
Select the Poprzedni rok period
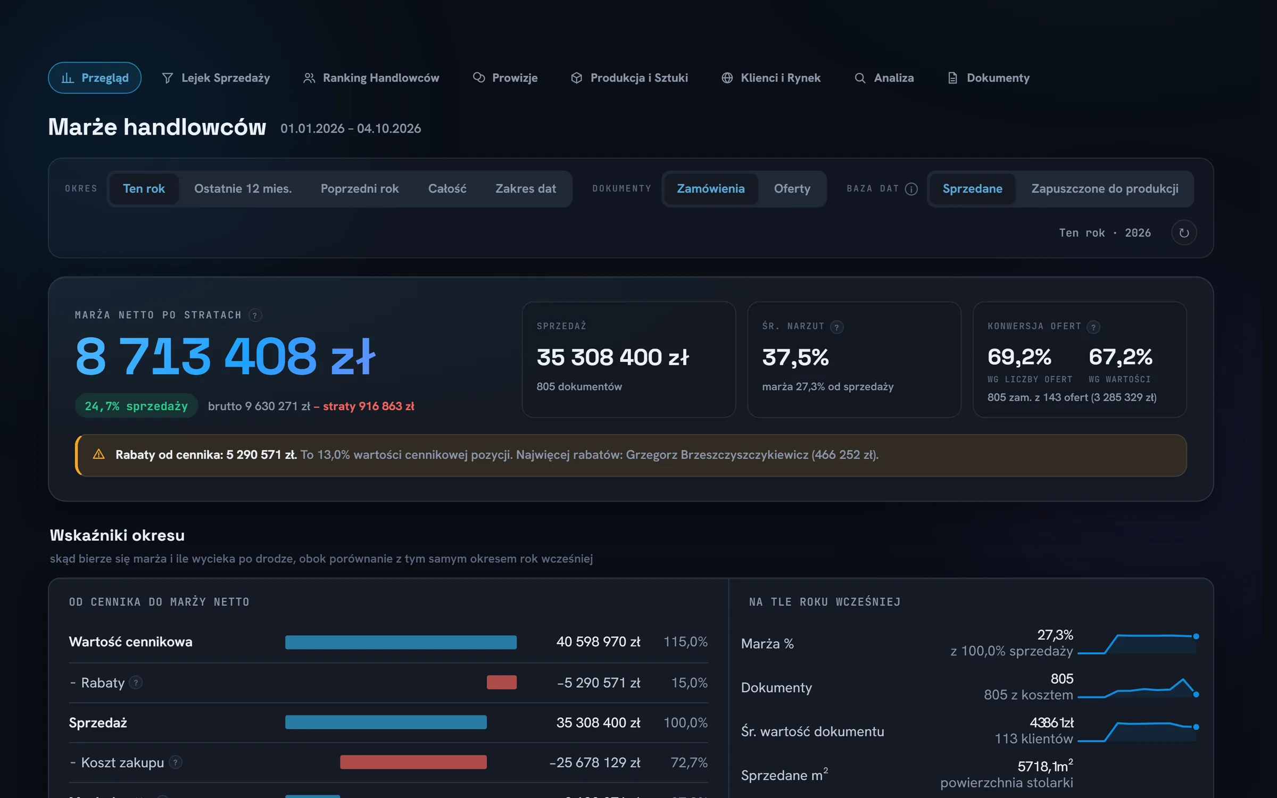pyautogui.click(x=360, y=189)
